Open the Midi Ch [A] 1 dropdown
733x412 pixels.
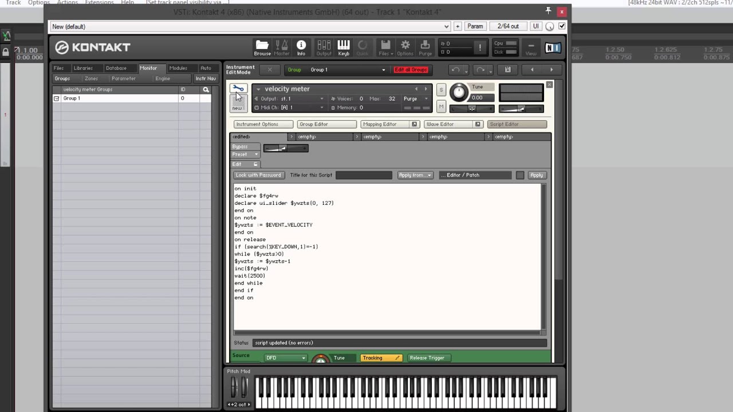[302, 108]
